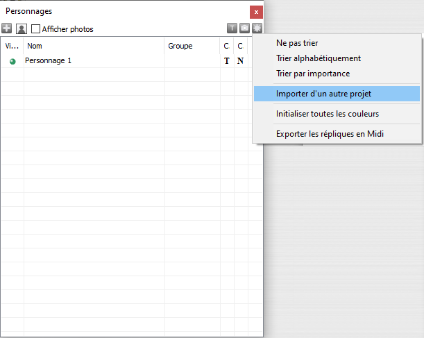
Task: Click the gear settings icon
Action: point(257,28)
